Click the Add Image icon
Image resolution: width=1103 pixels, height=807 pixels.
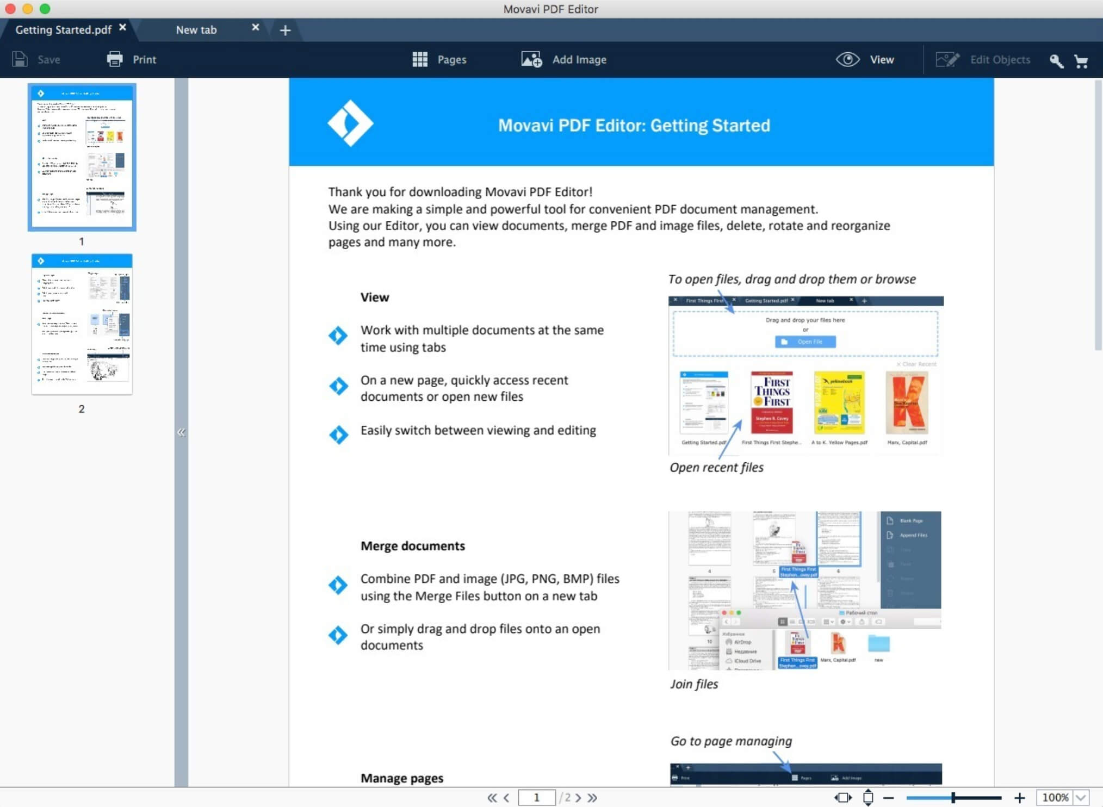[x=532, y=59]
